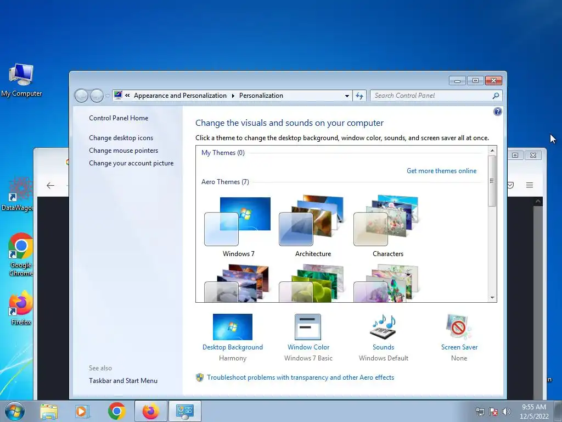
Task: Open the Screen Saver icon
Action: click(458, 326)
